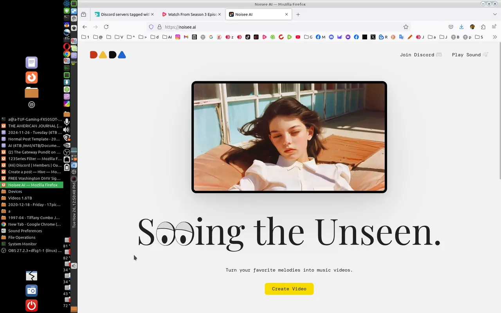Open the speaker volume applet in the panel

pos(67,130)
